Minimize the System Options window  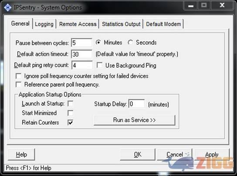tap(191, 6)
